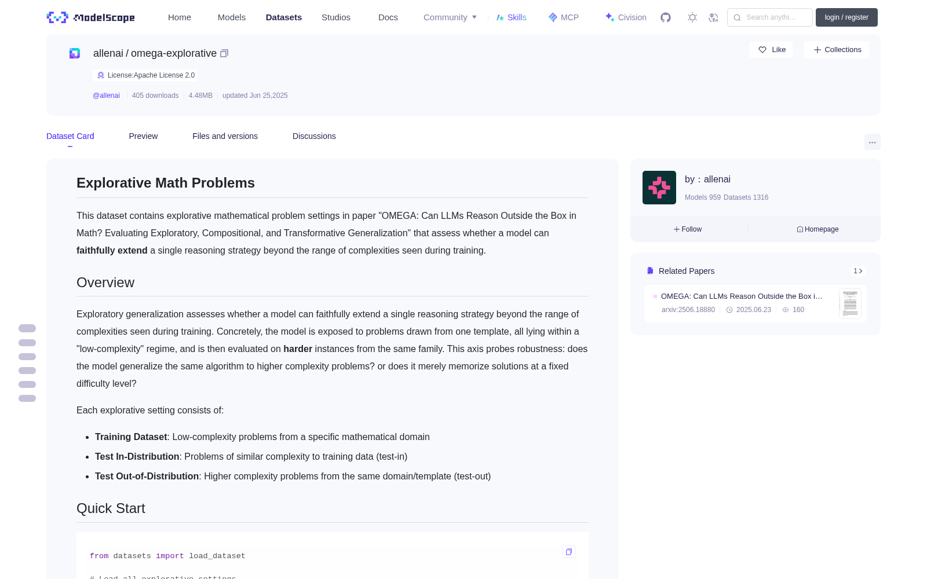Click the Training Dataset bullet label
The image size is (927, 579).
tap(131, 437)
